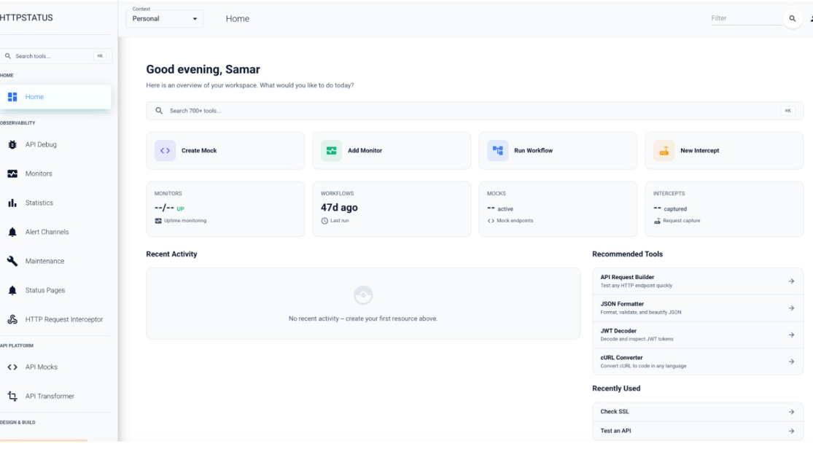Screen dimensions: 813x457
Task: Click the API Transformer crop icon
Action: tap(12, 396)
